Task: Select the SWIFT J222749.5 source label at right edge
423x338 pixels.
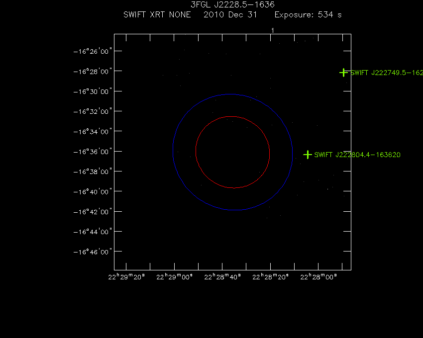Action: click(x=387, y=73)
